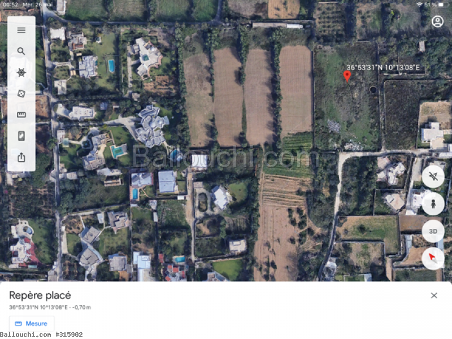This screenshot has width=452, height=339.
Task: Tap the share icon in the sidebar
Action: tap(21, 158)
